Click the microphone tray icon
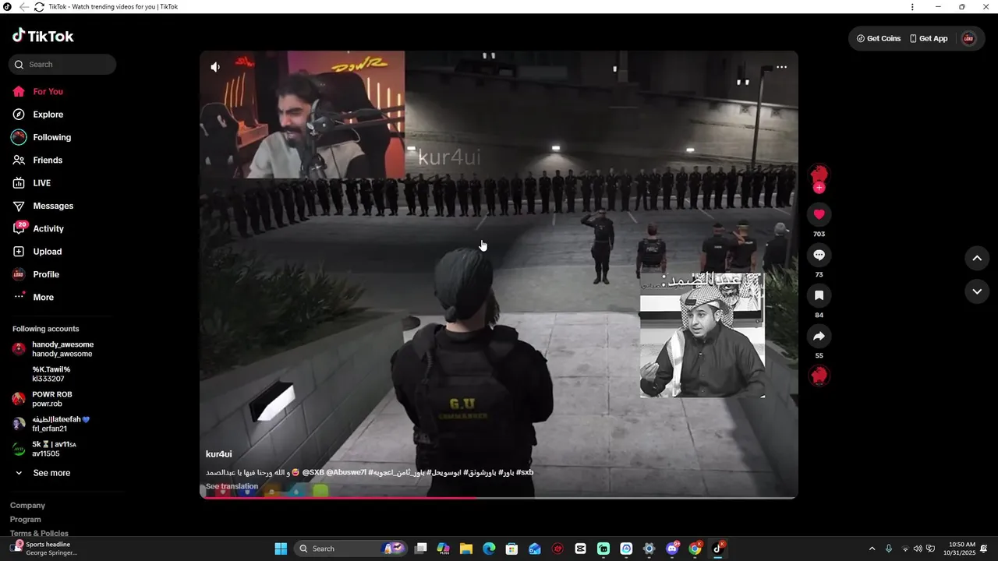Image resolution: width=998 pixels, height=561 pixels. [888, 549]
